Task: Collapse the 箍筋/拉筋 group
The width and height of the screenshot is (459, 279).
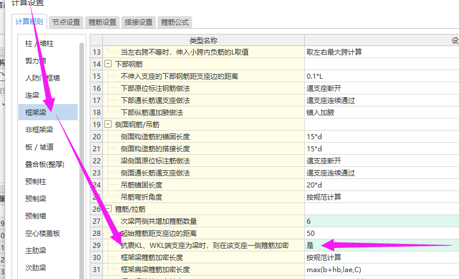Action: click(x=108, y=209)
